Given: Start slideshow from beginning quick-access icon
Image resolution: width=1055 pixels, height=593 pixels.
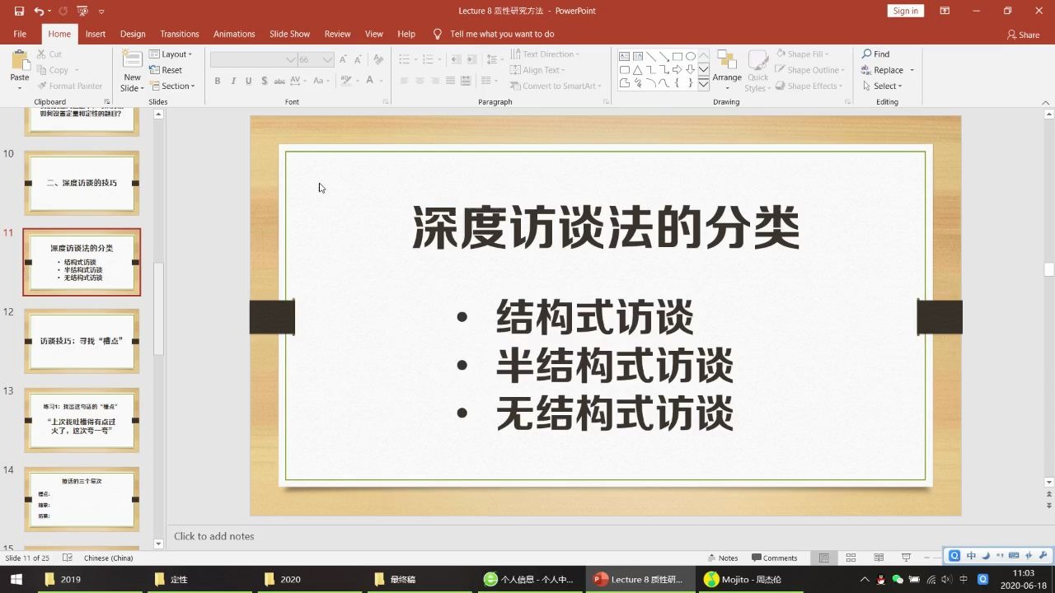Looking at the screenshot, I should 82,12.
